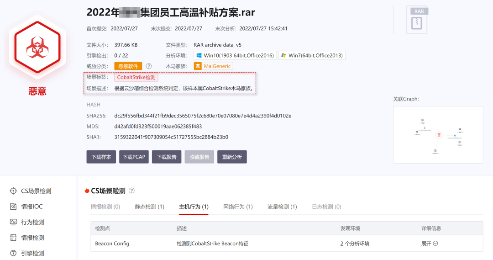Click the 重新分析 button
The height and width of the screenshot is (260, 493).
(x=232, y=157)
